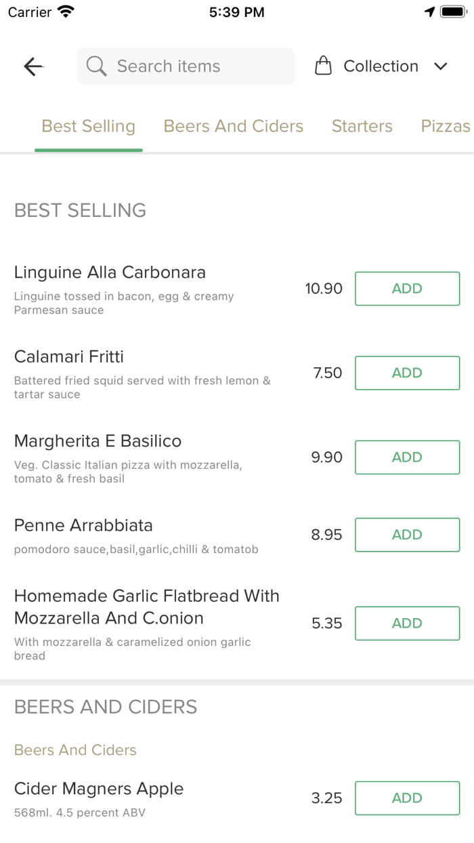Viewport: 474px width, 843px height.
Task: Select the Best Selling tab
Action: click(89, 126)
